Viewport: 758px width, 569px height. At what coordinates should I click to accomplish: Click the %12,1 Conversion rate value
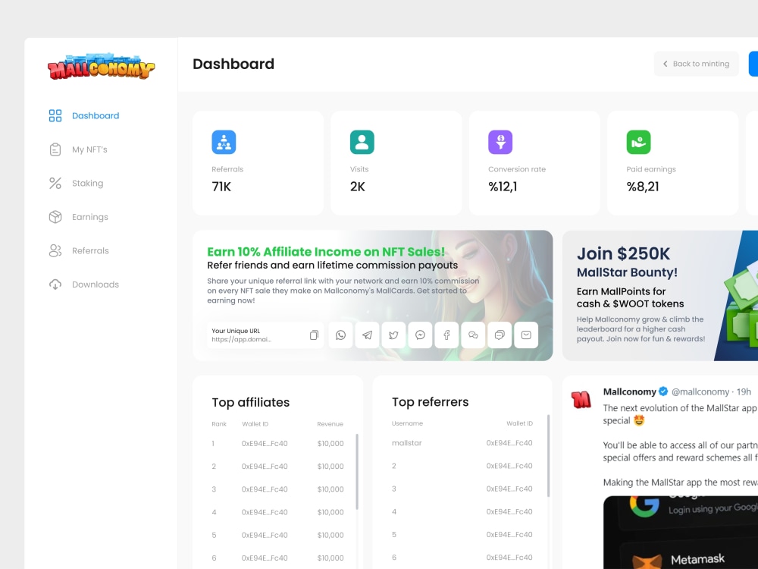503,187
